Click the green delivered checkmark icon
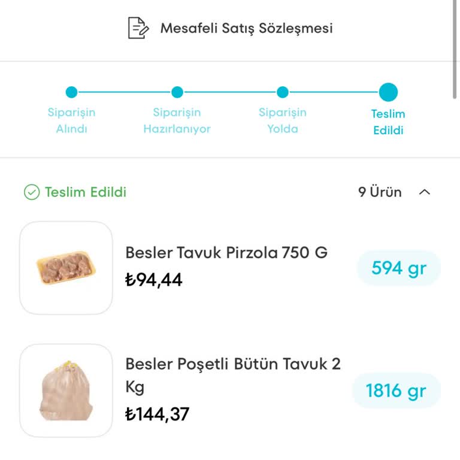Image resolution: width=460 pixels, height=460 pixels. (x=31, y=192)
